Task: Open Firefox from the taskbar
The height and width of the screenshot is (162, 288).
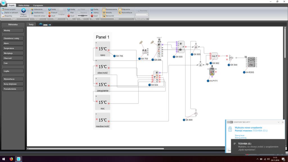Action: [x=11, y=159]
